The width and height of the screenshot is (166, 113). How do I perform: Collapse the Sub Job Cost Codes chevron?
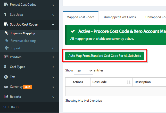tap(53, 25)
